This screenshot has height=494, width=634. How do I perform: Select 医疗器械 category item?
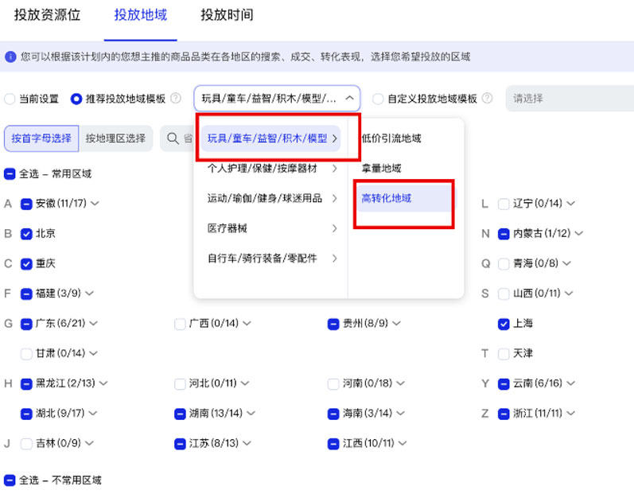(x=270, y=228)
